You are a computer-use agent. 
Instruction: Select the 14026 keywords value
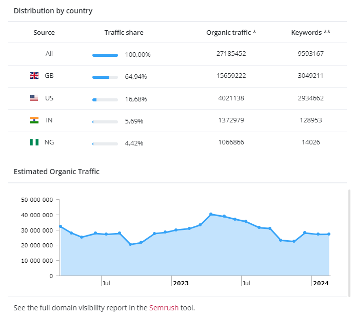click(311, 142)
